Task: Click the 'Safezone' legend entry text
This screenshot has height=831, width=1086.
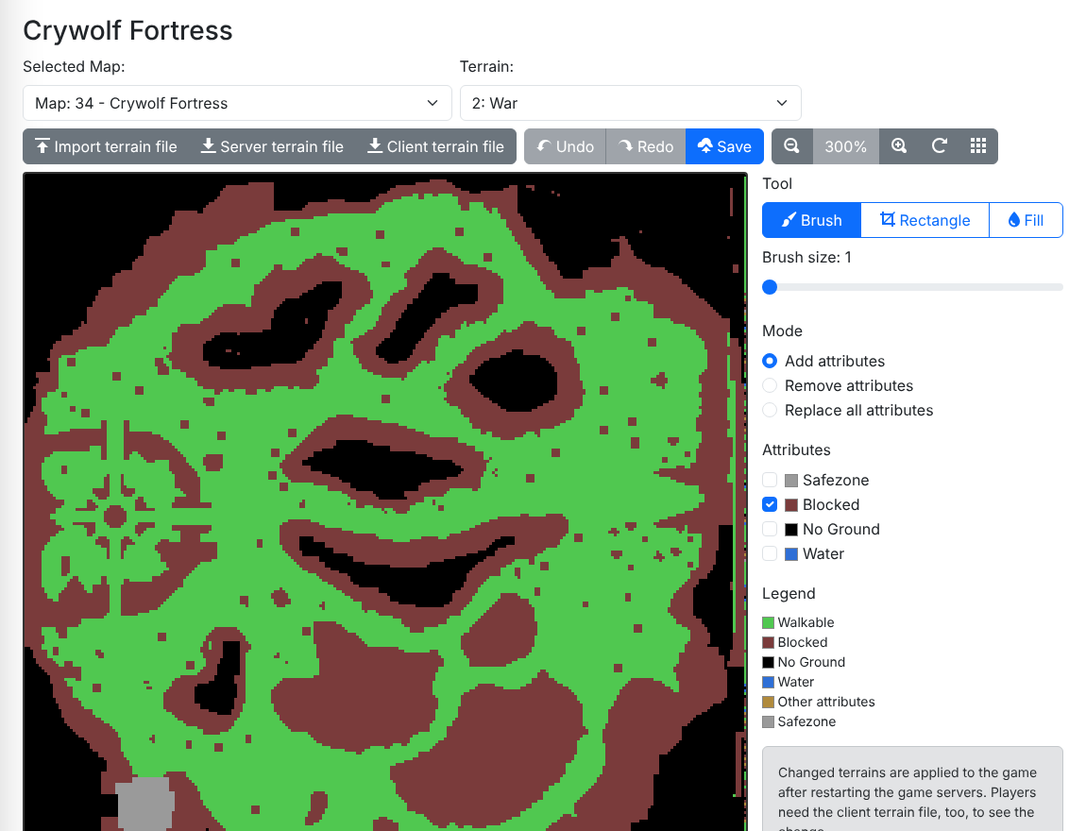Action: click(806, 721)
